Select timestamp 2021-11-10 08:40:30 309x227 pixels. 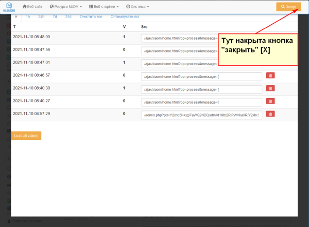tap(31, 88)
